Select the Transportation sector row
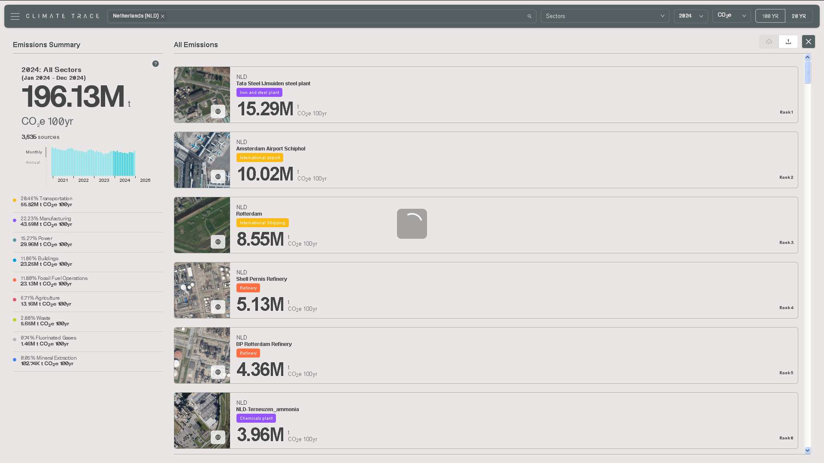This screenshot has height=463, width=824. click(x=46, y=201)
